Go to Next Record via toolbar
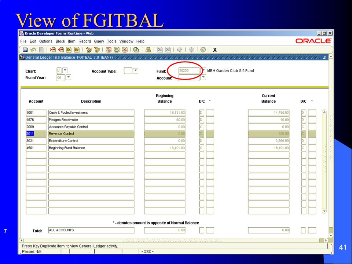The height and width of the screenshot is (264, 352). point(77,50)
